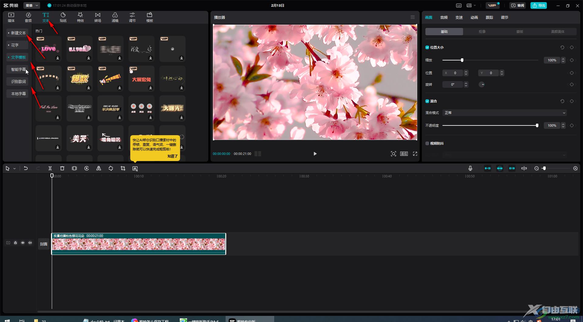Open the 调节 adjustment panel in top toolbar

132,17
